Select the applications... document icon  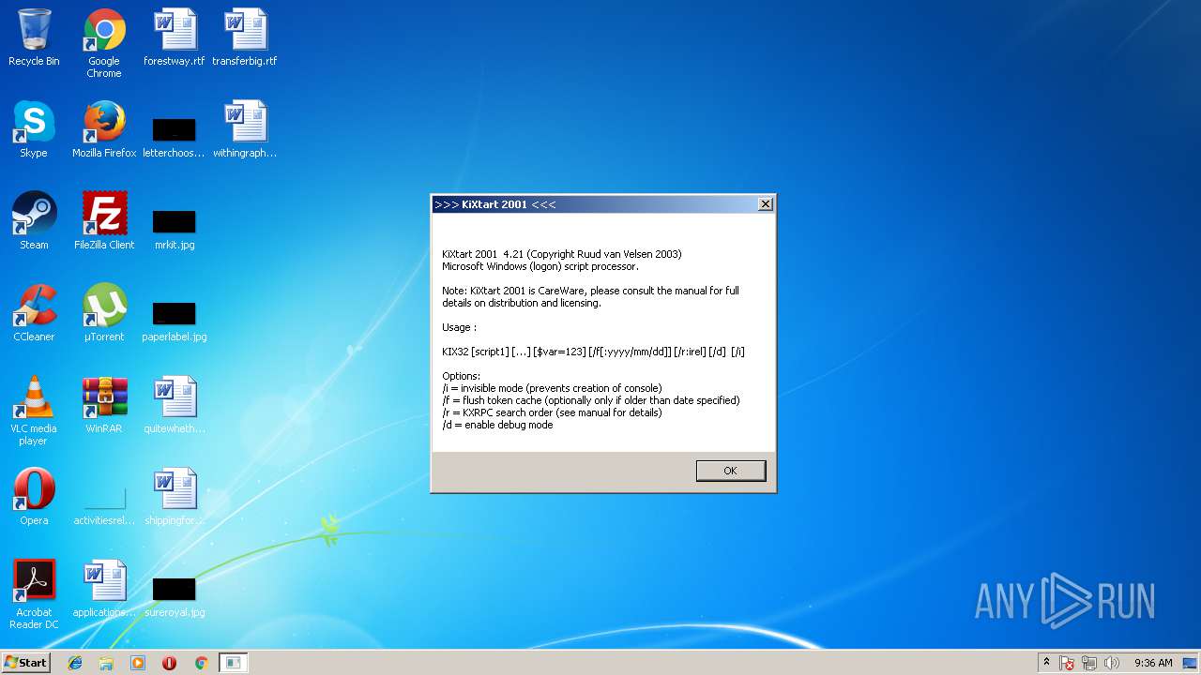[x=104, y=589]
